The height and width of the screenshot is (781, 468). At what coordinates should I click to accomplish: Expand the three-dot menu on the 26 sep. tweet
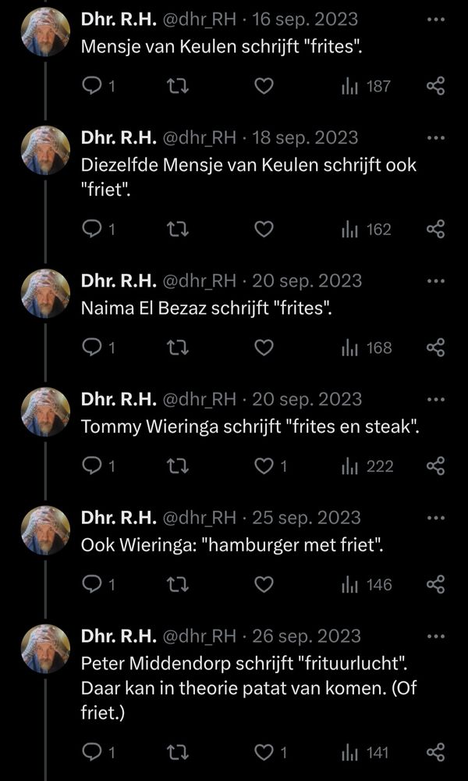(x=436, y=637)
